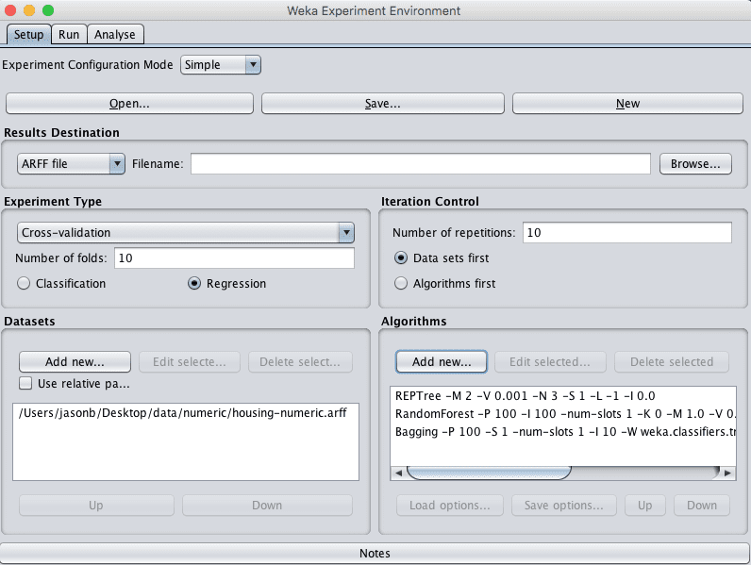This screenshot has width=751, height=565.
Task: Click Delete selected in Datasets panel
Action: pos(300,362)
